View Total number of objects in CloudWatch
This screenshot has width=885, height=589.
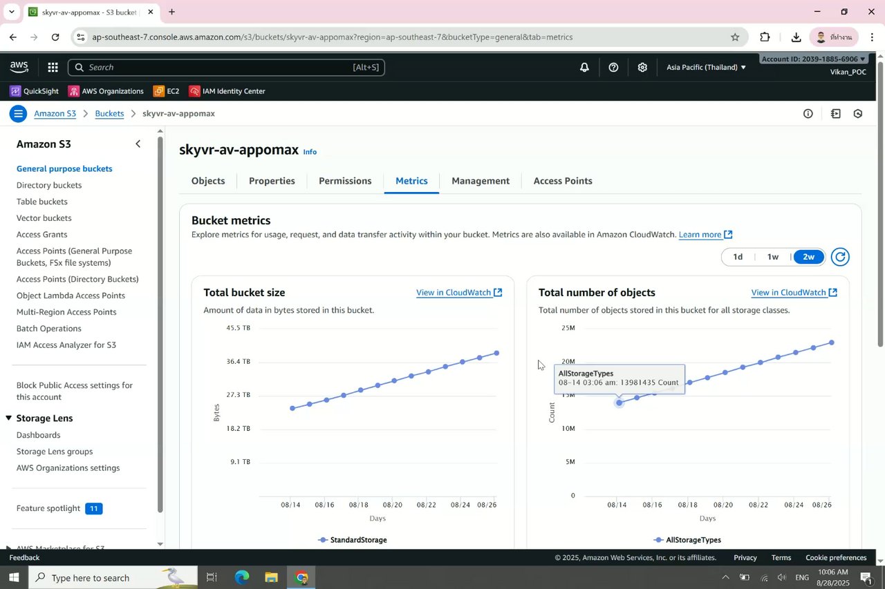tap(794, 292)
